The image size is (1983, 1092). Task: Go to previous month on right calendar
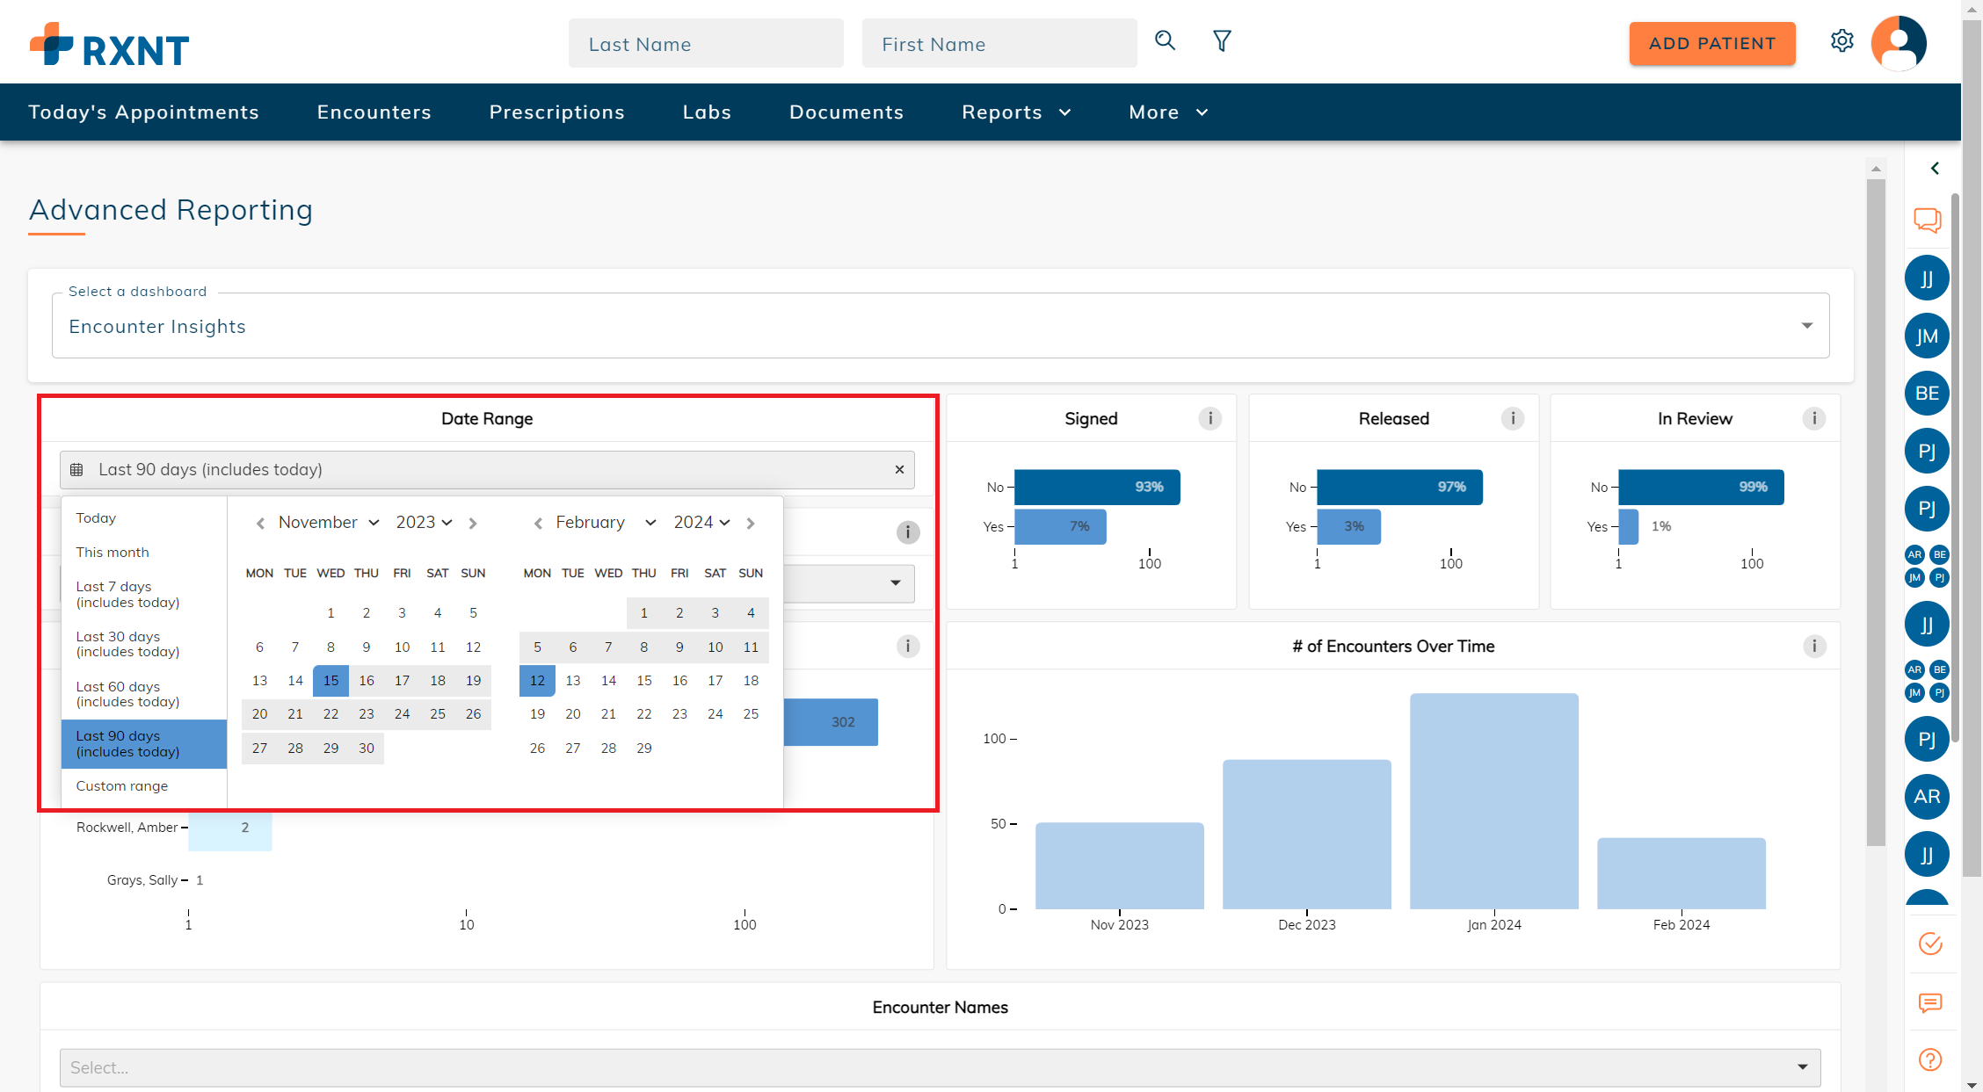(538, 524)
